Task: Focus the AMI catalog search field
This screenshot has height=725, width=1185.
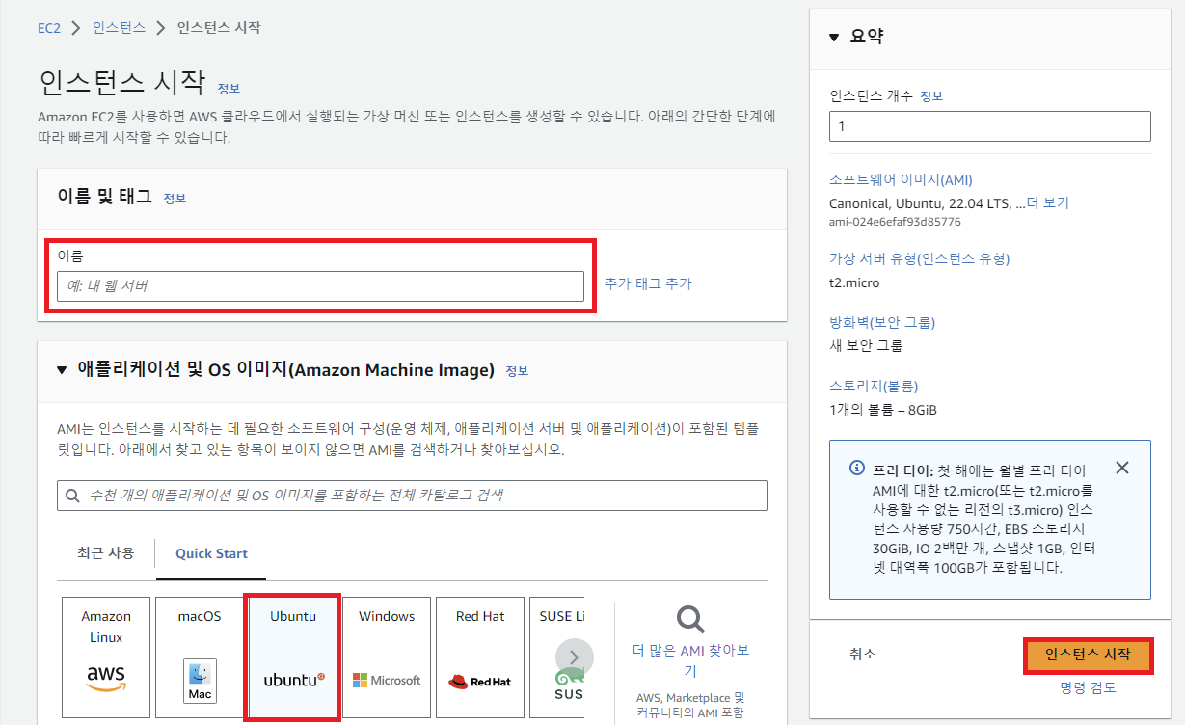Action: point(412,496)
